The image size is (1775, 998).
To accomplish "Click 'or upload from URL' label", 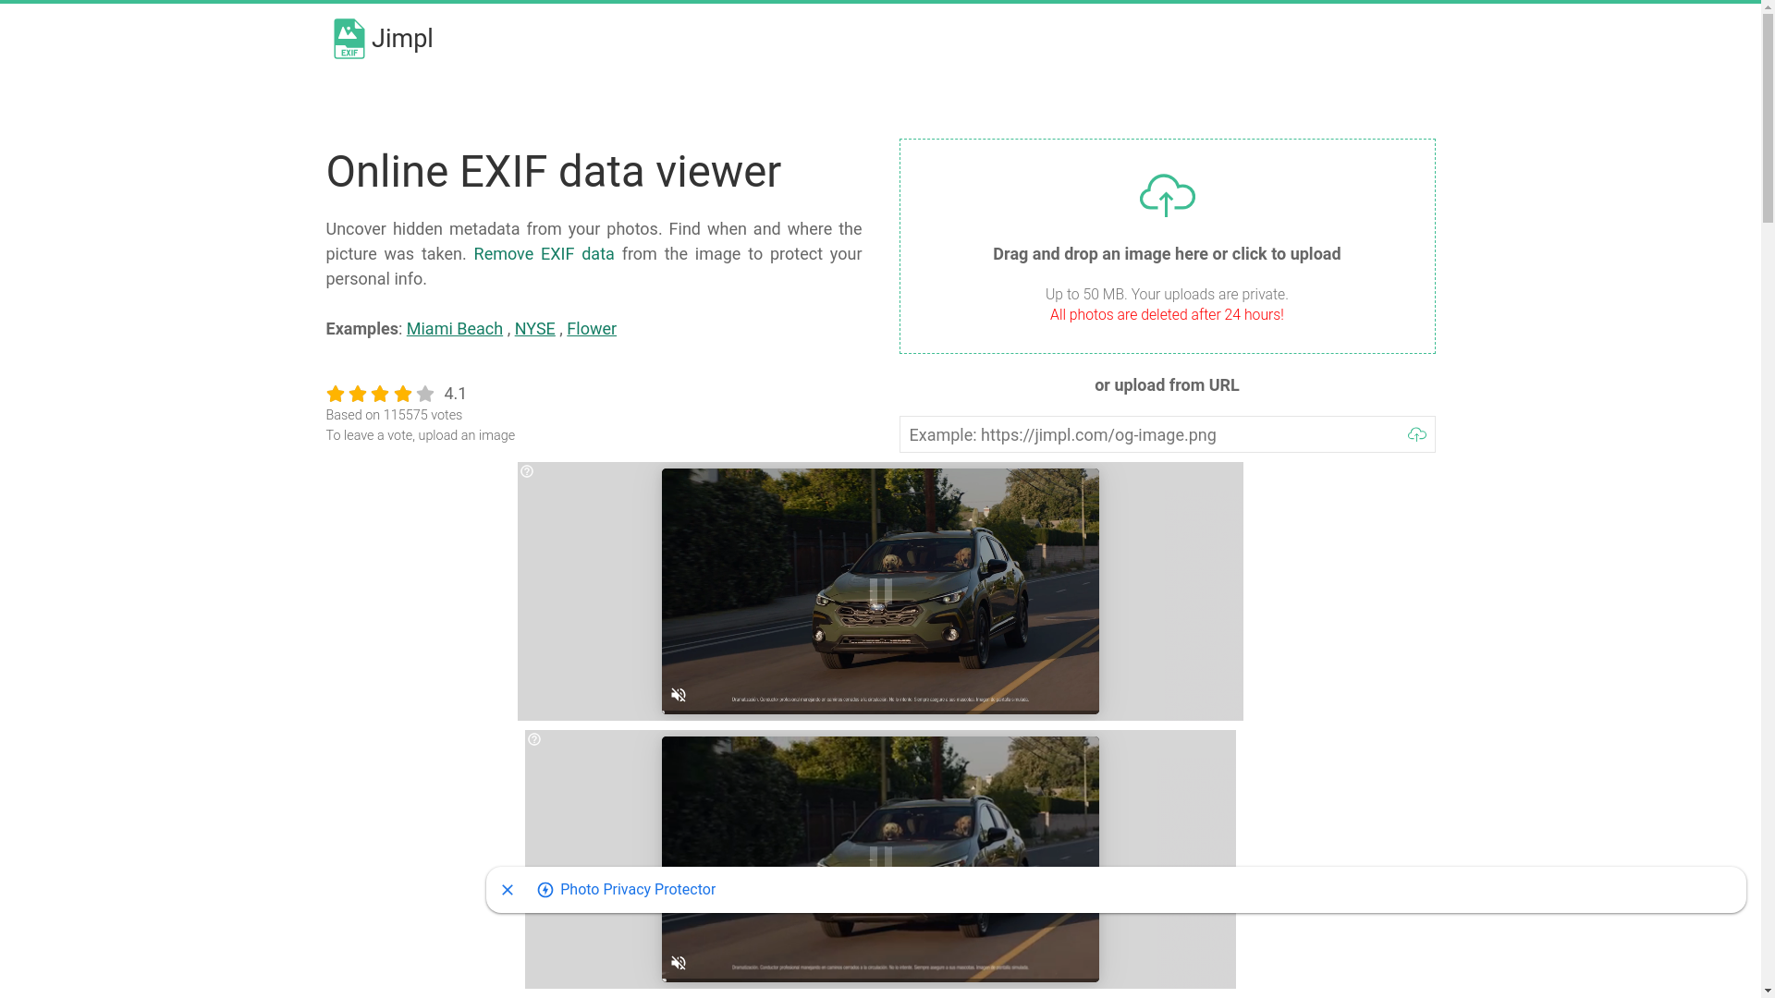I will [1167, 385].
